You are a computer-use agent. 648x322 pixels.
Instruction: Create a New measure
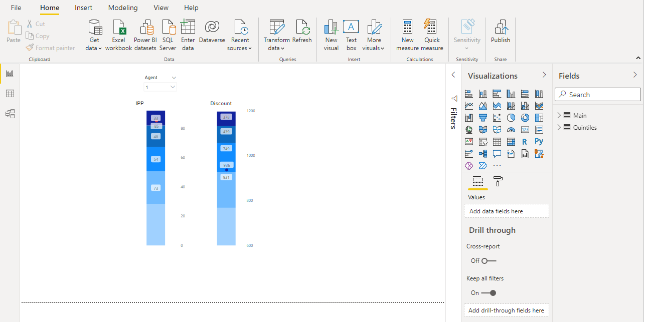[407, 35]
